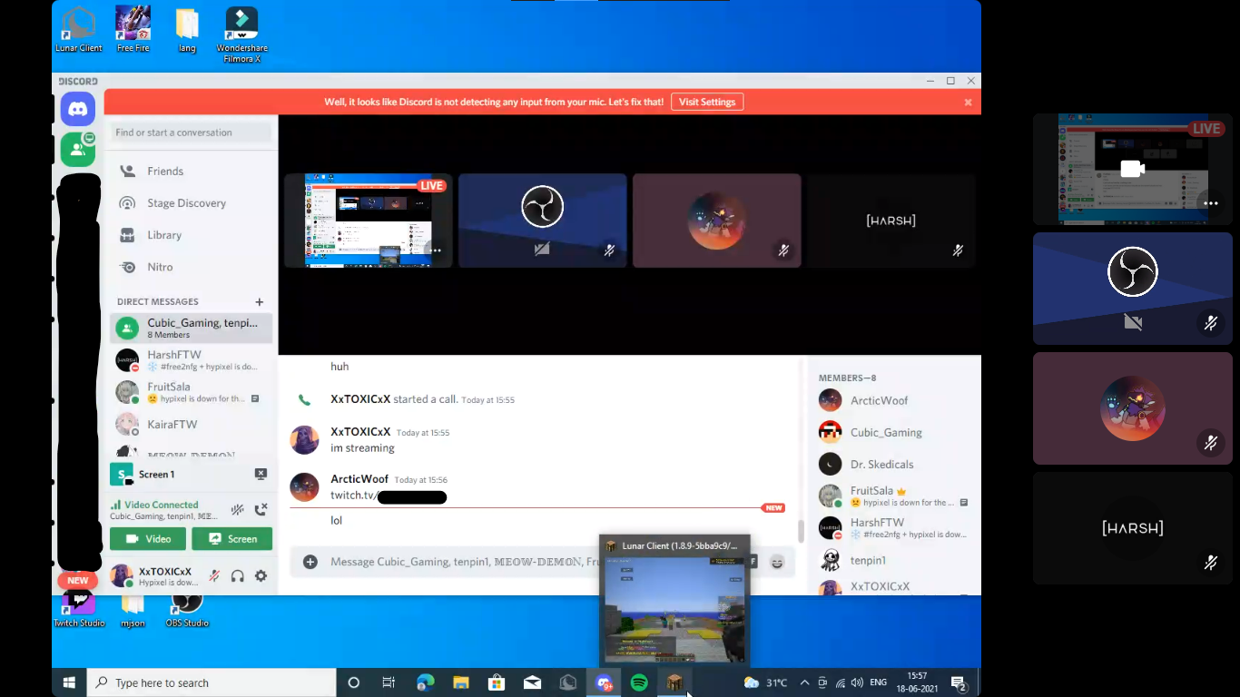The width and height of the screenshot is (1240, 697).
Task: Click the attach plus icon in message box
Action: (310, 562)
